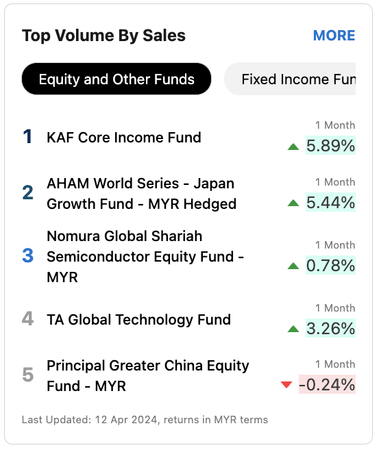Click rank number 5 badge
The width and height of the screenshot is (392, 452).
click(27, 375)
